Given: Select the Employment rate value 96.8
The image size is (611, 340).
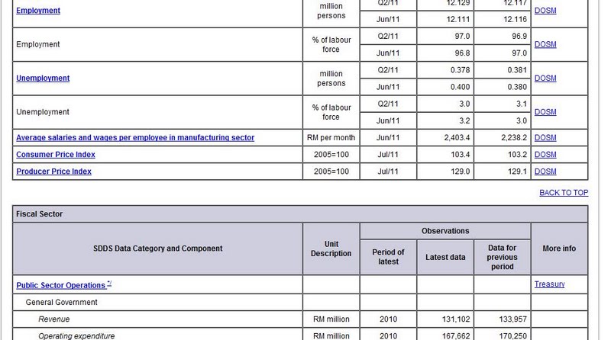Looking at the screenshot, I should [x=463, y=53].
